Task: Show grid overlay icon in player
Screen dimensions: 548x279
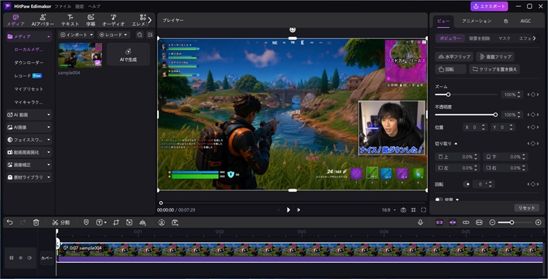Action: (x=414, y=210)
